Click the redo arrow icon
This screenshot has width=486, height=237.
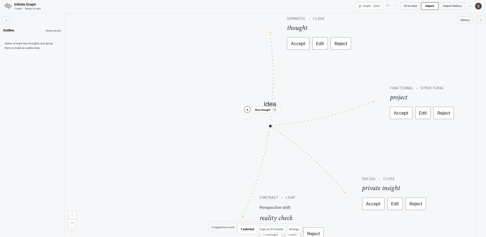click(396, 6)
